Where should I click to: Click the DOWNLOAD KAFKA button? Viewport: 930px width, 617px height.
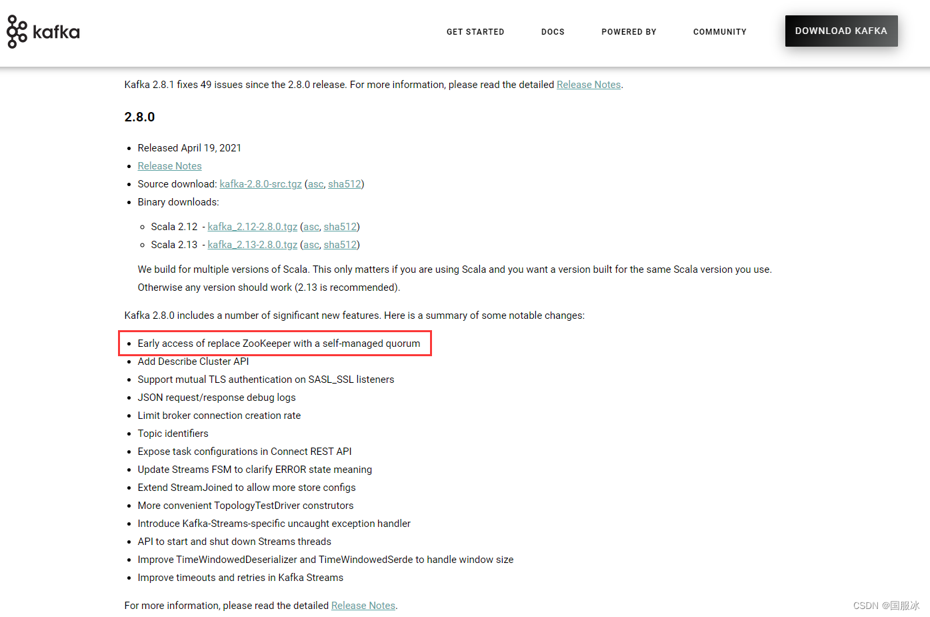click(x=841, y=31)
